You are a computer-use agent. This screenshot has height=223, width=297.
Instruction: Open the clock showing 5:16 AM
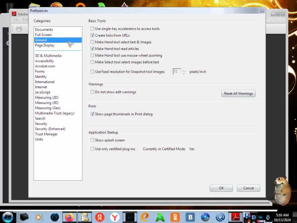coord(282,217)
